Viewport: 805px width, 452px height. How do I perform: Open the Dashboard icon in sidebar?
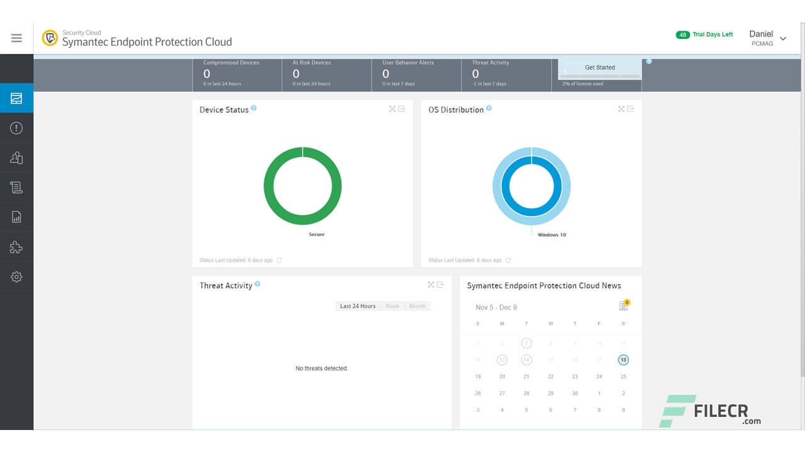(16, 98)
